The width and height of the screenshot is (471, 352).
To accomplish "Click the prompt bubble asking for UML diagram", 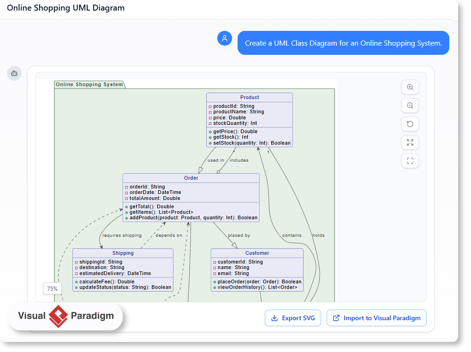I will (343, 43).
